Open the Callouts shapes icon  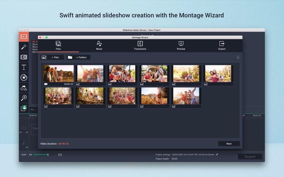pyautogui.click(x=24, y=88)
